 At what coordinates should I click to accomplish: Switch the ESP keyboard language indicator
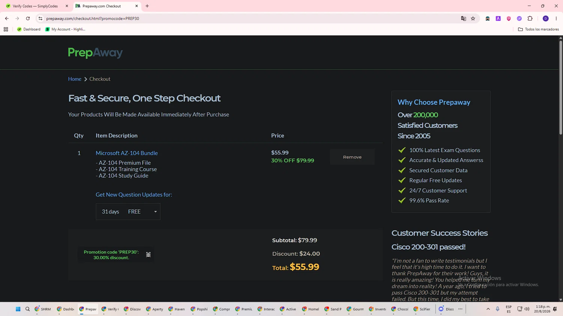tap(509, 309)
